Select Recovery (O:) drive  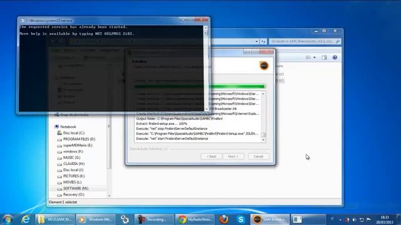[x=73, y=194]
